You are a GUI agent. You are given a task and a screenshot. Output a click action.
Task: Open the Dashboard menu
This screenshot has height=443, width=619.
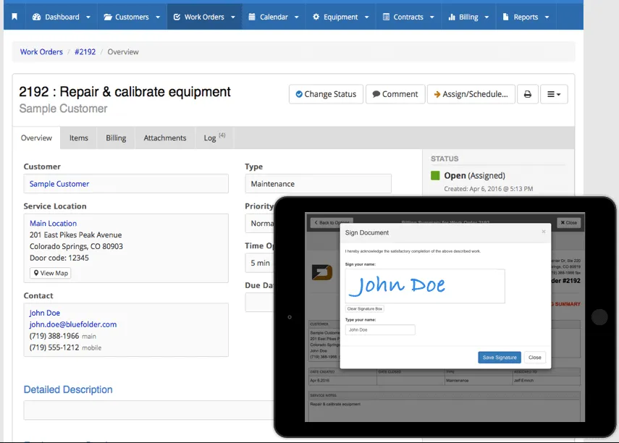[62, 17]
